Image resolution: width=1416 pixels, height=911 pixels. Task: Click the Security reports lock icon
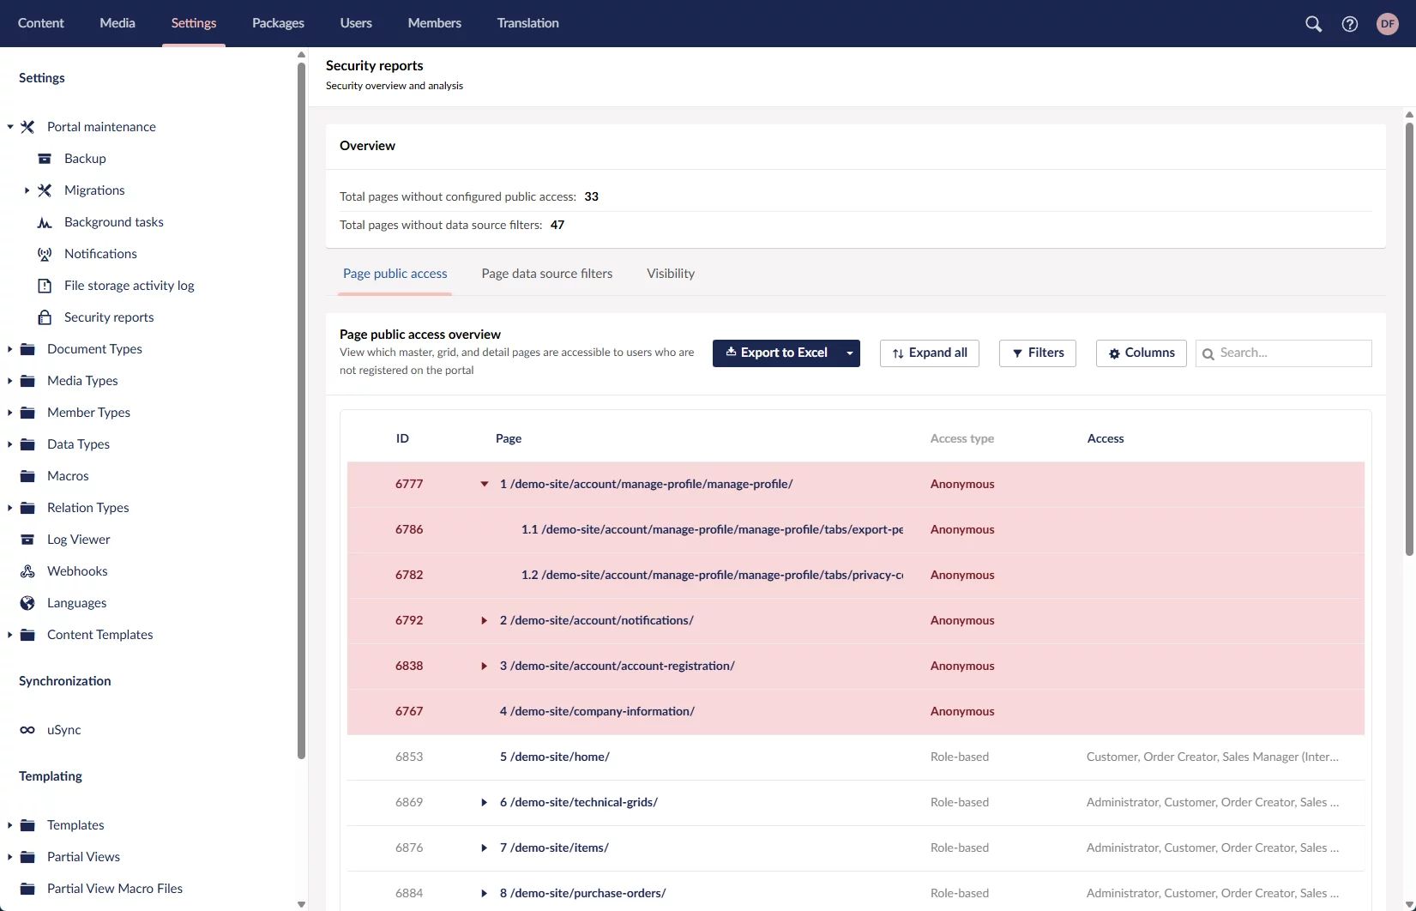coord(45,317)
